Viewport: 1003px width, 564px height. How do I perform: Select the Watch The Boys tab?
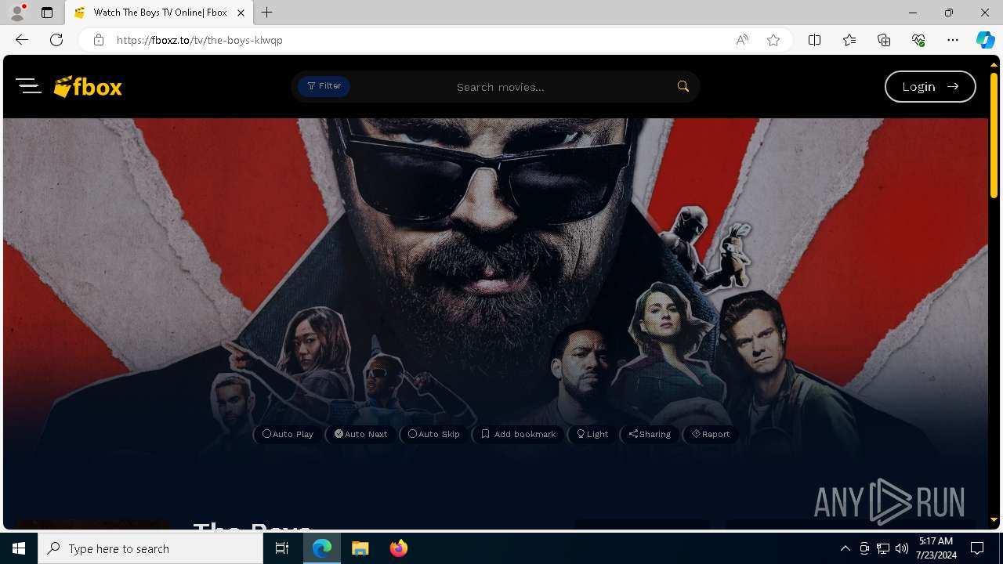pyautogui.click(x=159, y=13)
